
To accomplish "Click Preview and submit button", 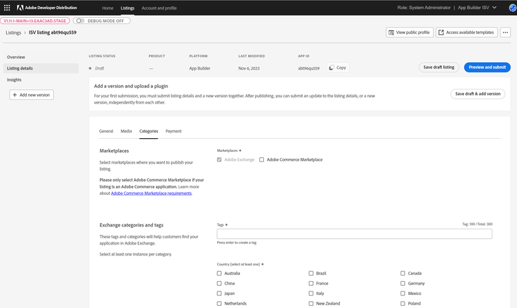I will [x=487, y=67].
